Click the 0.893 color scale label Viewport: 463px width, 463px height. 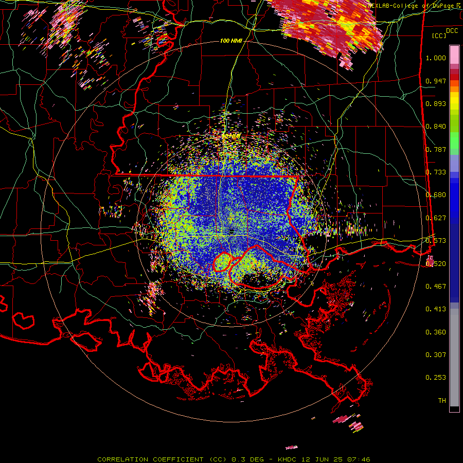pyautogui.click(x=436, y=103)
